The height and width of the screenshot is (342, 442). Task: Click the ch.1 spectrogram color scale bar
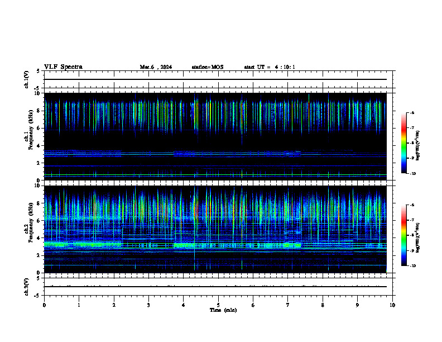[403, 143]
